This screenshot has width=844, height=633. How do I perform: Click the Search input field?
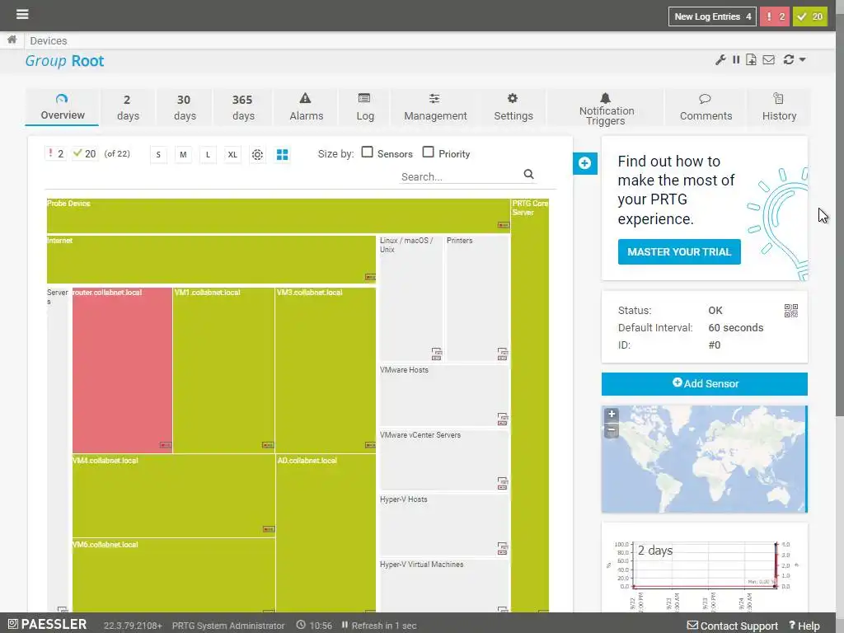point(460,176)
